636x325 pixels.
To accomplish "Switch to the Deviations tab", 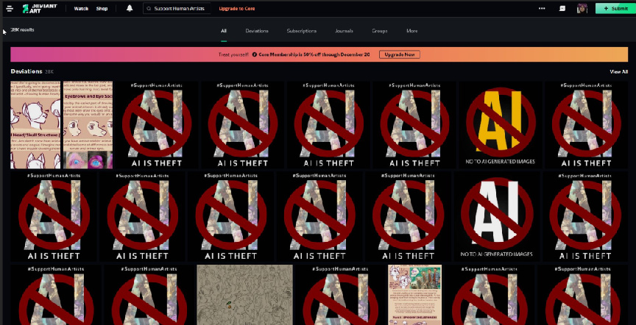I will coord(257,31).
